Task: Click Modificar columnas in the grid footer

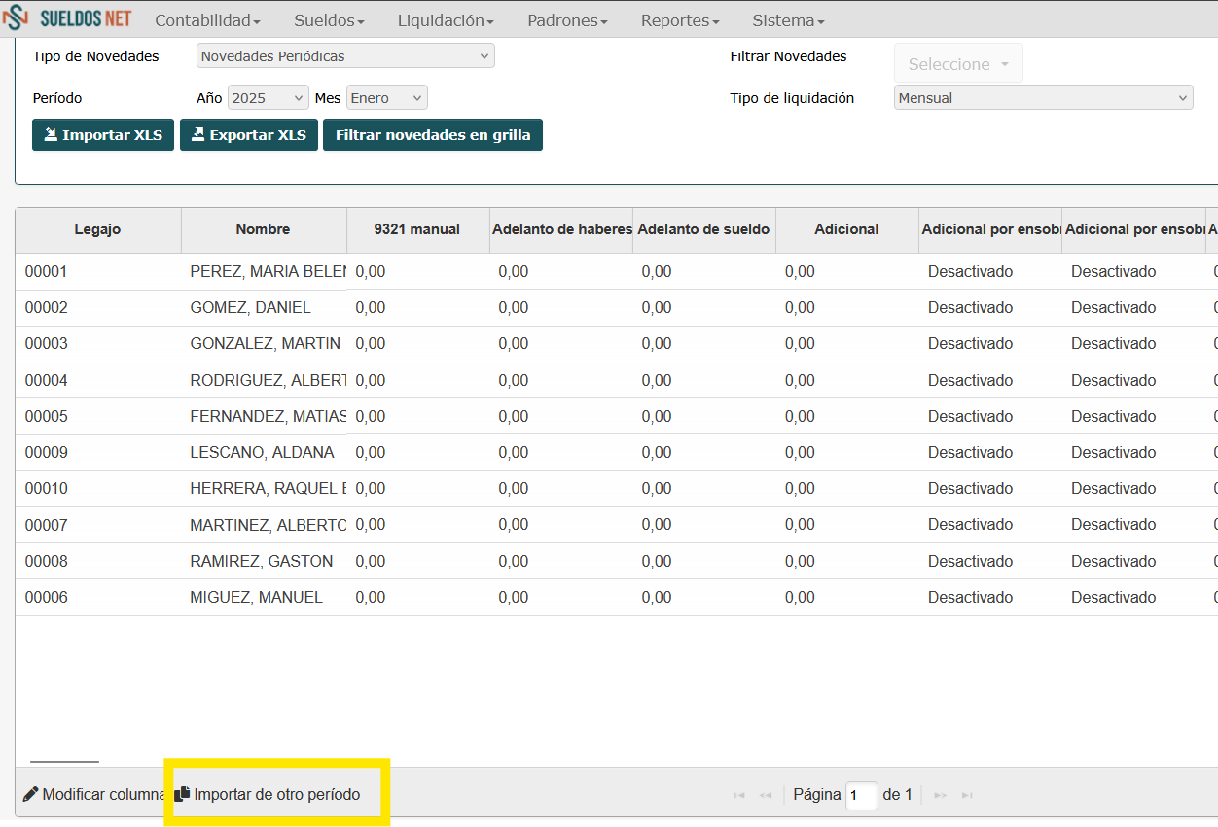Action: [94, 795]
